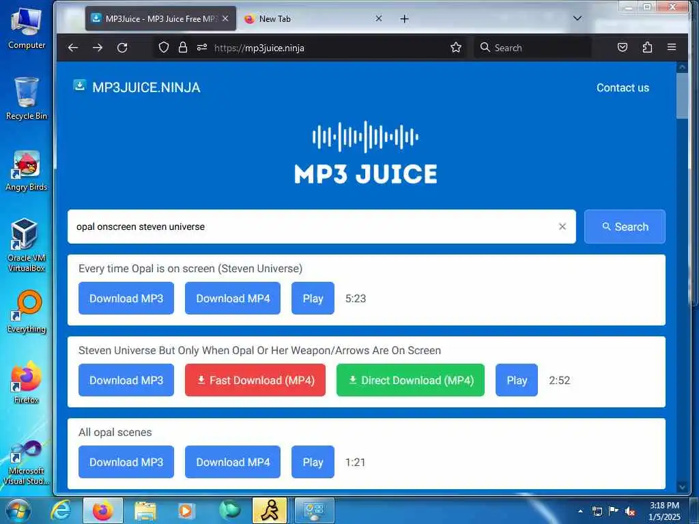Select the Recycle Bin desktop icon
This screenshot has width=699, height=524.
pos(27,98)
